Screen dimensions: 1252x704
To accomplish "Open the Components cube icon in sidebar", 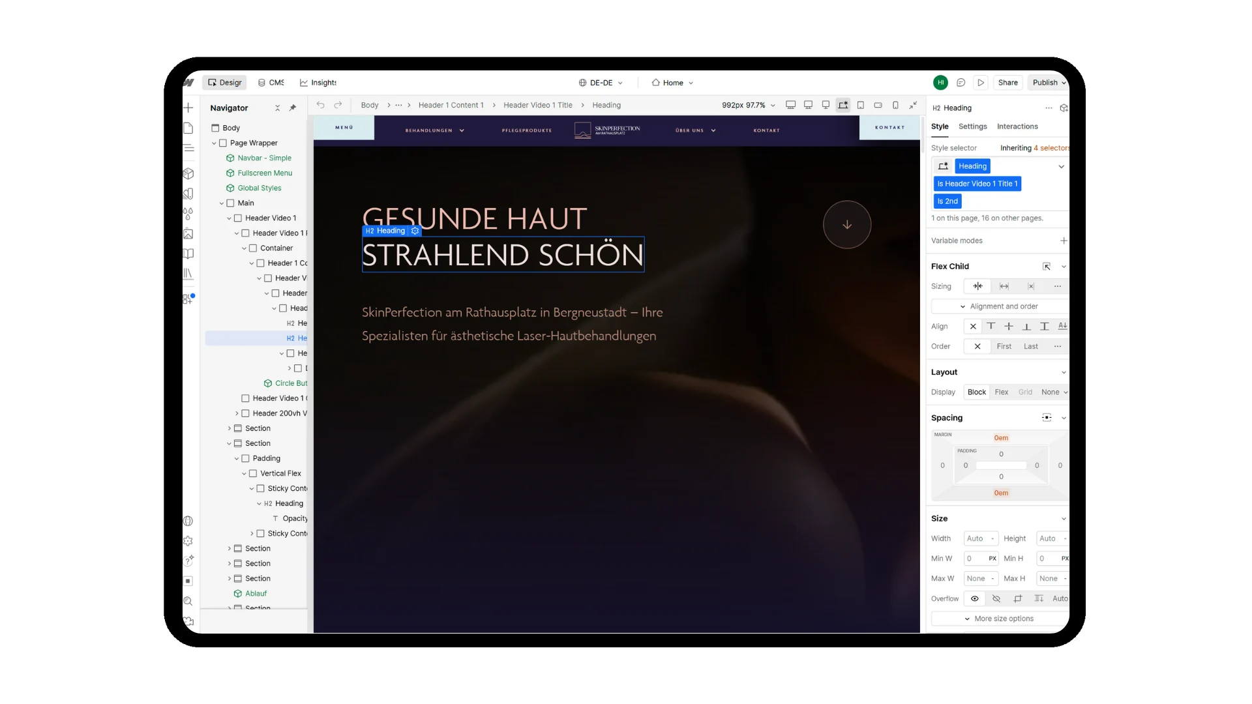I will tap(188, 173).
